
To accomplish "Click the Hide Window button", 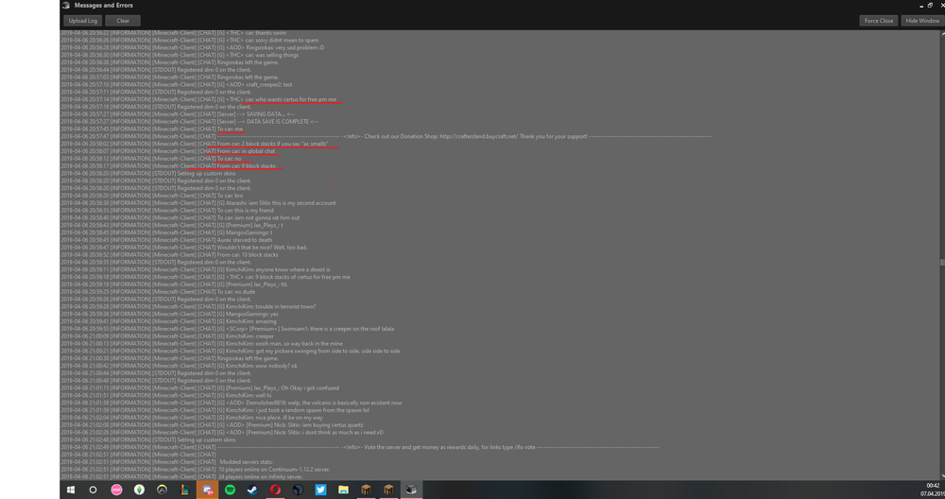I will [921, 21].
